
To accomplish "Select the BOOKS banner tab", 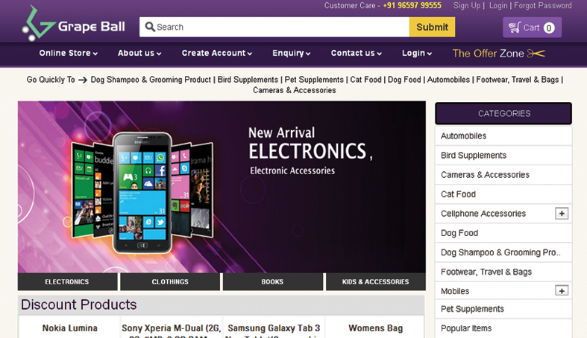I will (272, 281).
